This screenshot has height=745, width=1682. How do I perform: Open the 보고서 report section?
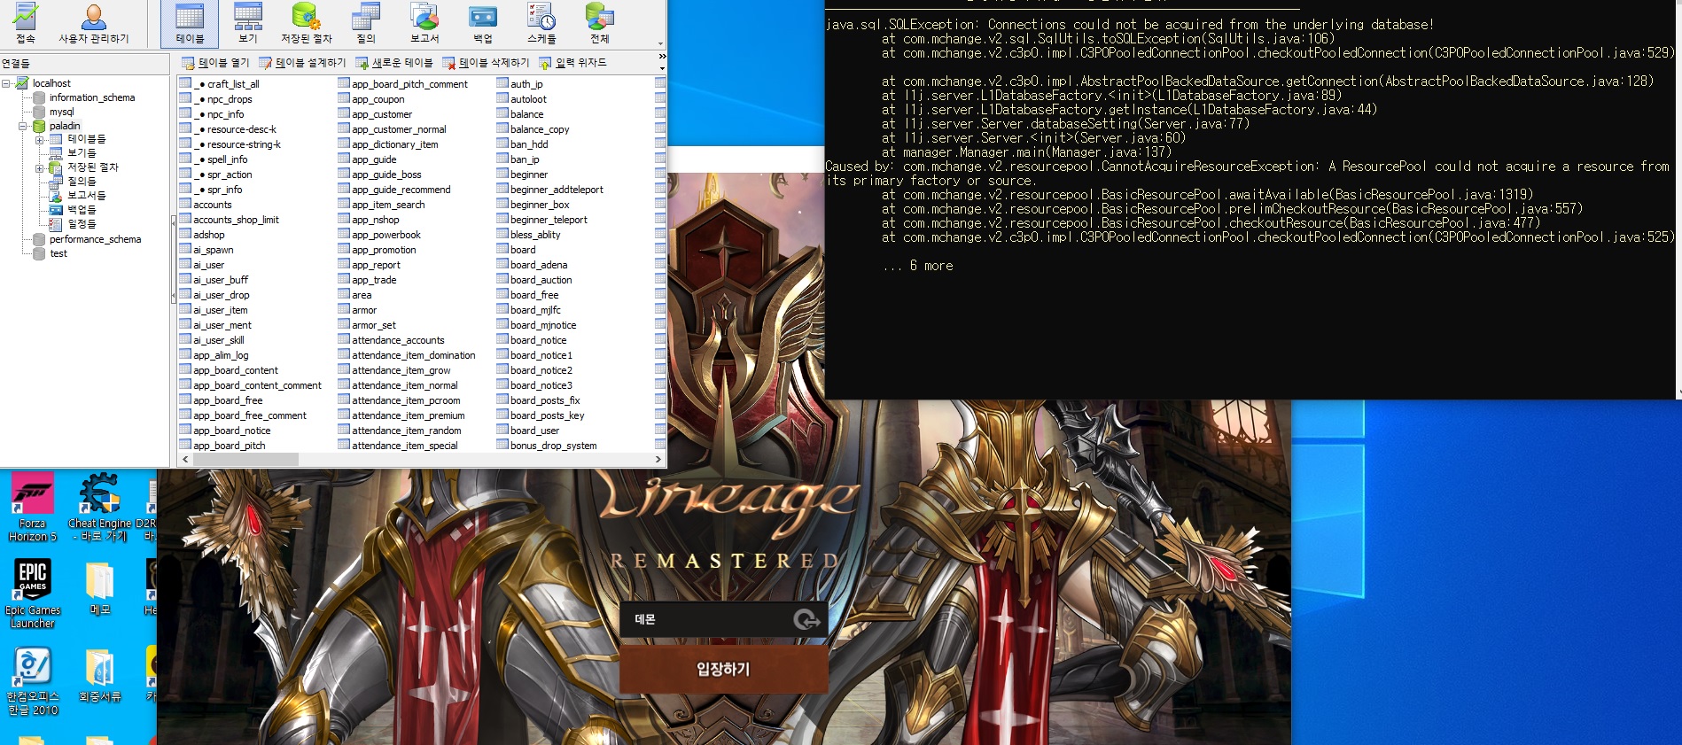(x=424, y=23)
